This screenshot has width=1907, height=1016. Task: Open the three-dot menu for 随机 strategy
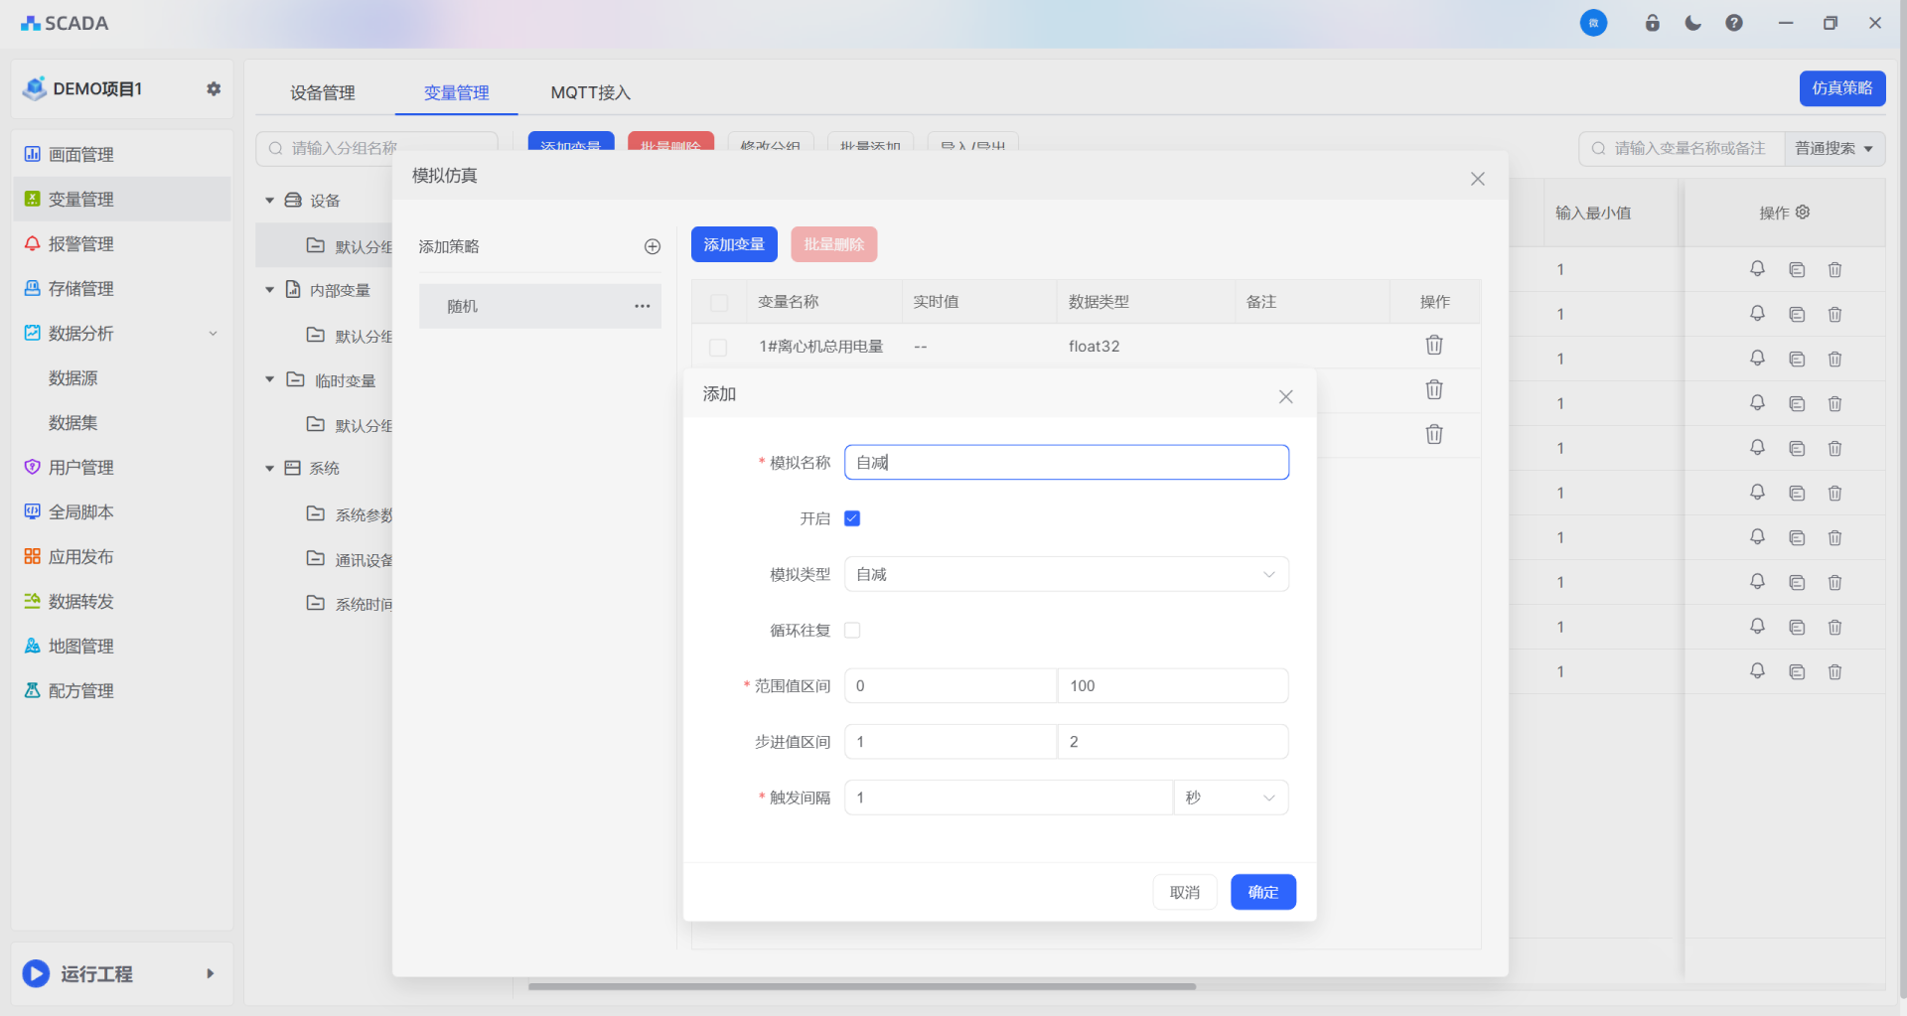coord(643,306)
